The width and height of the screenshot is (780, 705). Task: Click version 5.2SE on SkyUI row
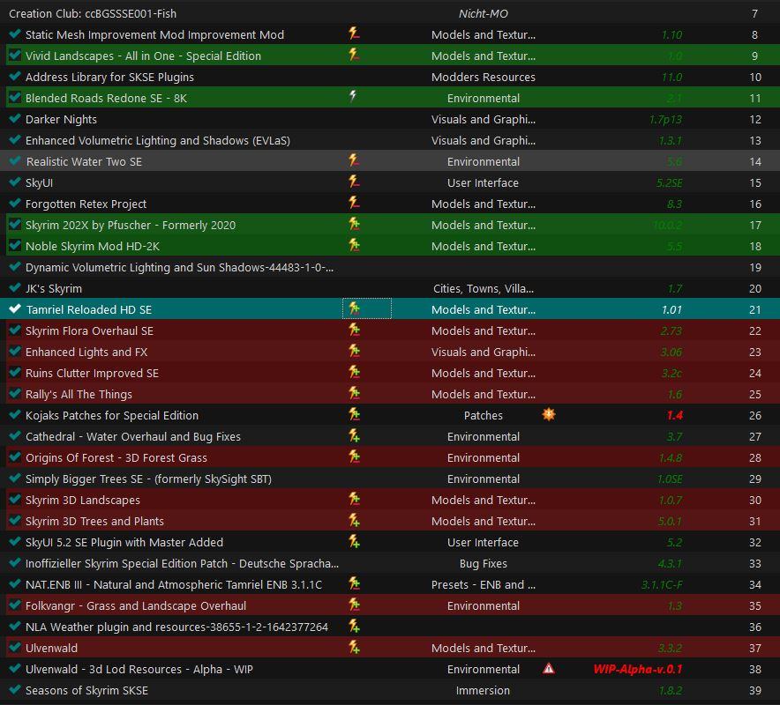coord(670,183)
